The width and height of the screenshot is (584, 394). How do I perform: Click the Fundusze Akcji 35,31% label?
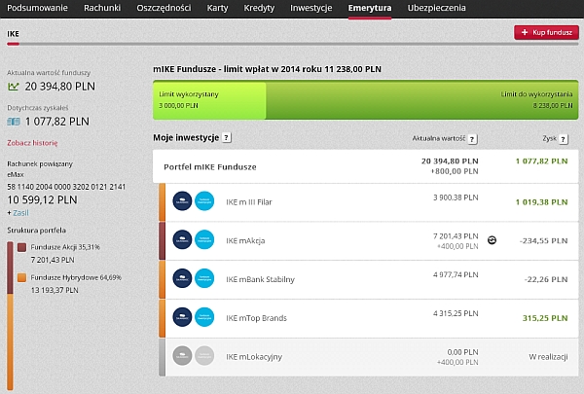click(x=65, y=247)
